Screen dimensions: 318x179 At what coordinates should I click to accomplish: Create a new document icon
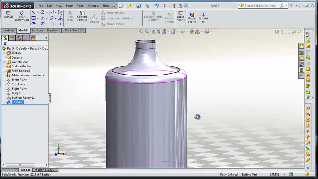click(121, 6)
